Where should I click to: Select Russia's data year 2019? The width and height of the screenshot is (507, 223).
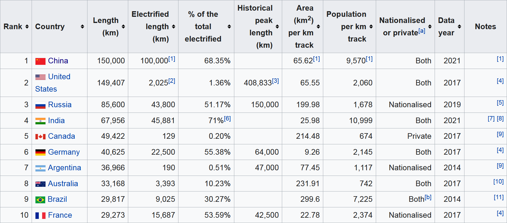click(452, 105)
